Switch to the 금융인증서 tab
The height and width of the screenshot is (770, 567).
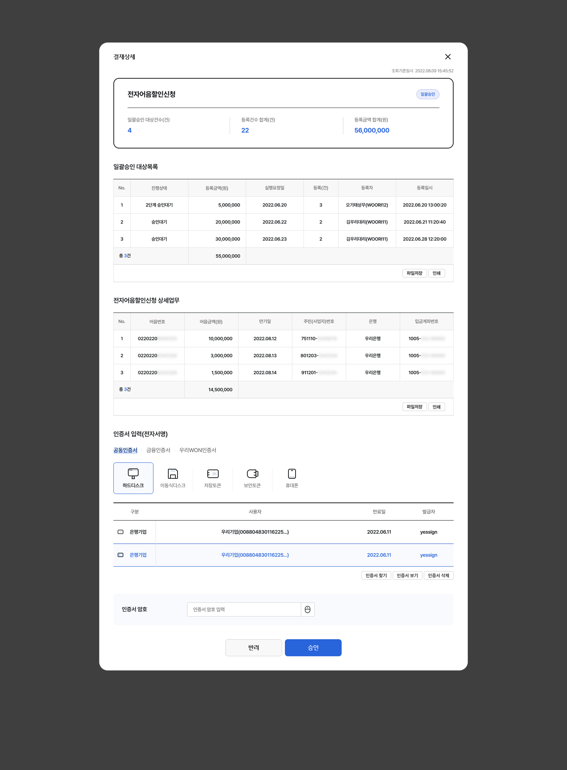coord(158,450)
